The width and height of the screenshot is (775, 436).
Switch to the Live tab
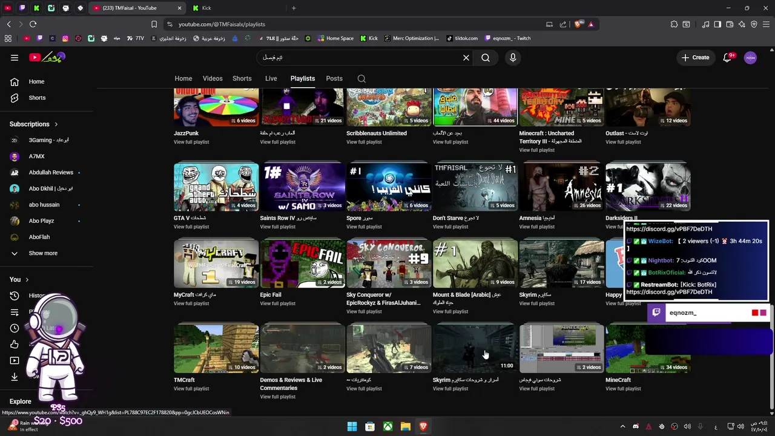point(271,79)
